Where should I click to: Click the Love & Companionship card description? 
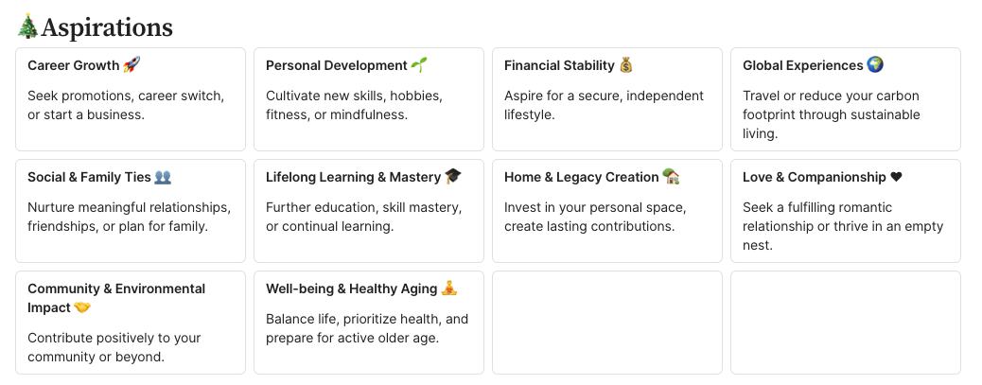point(842,226)
